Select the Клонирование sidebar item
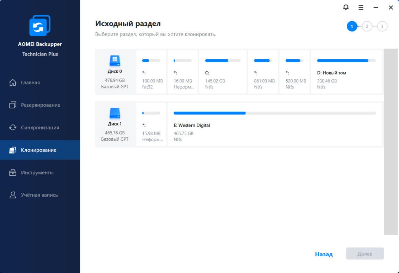 (40, 150)
